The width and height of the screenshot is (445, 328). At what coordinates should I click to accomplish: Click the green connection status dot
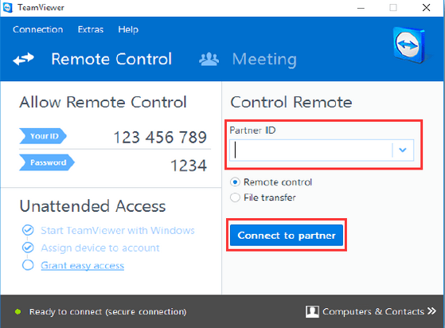coord(18,311)
